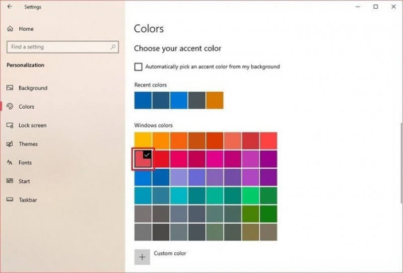Click the Taskbar icon in the sidebar
Image resolution: width=403 pixels, height=273 pixels.
coord(10,199)
